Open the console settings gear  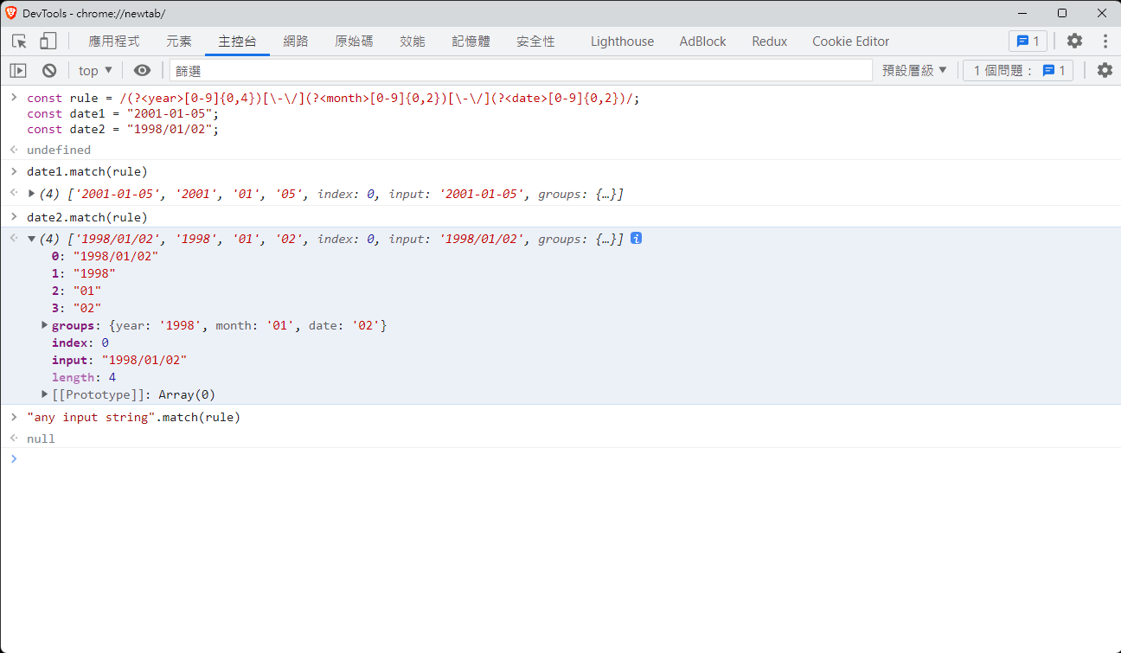pos(1105,71)
